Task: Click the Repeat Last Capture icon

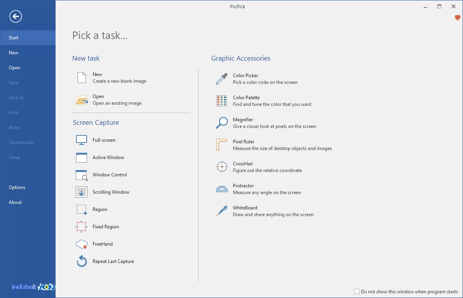Action: [x=82, y=261]
